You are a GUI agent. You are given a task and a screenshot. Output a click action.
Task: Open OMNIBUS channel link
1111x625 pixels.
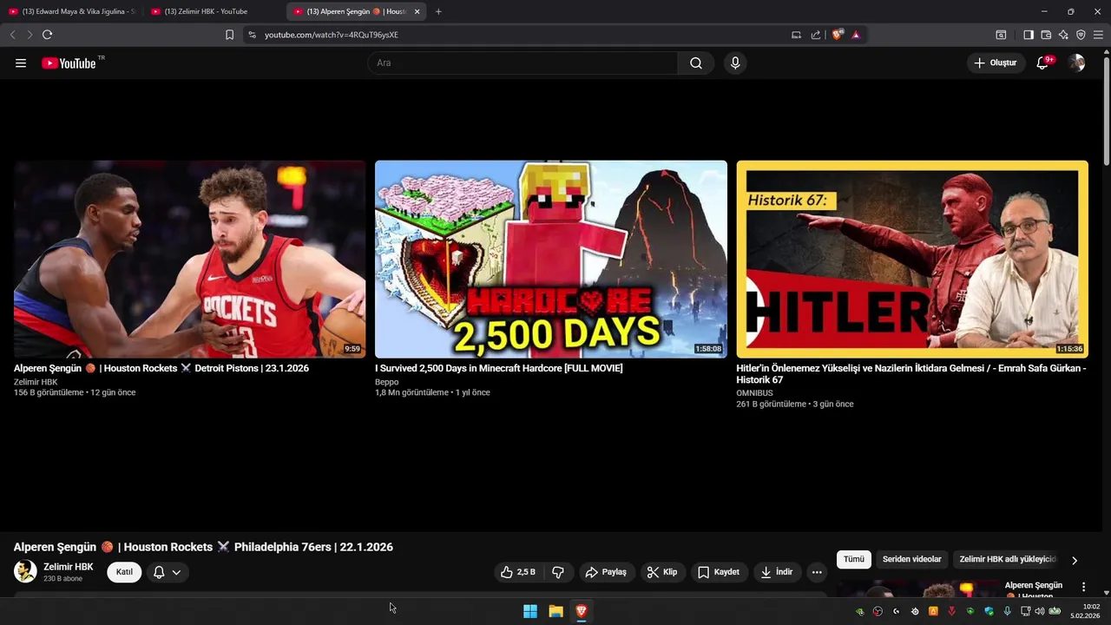point(754,393)
